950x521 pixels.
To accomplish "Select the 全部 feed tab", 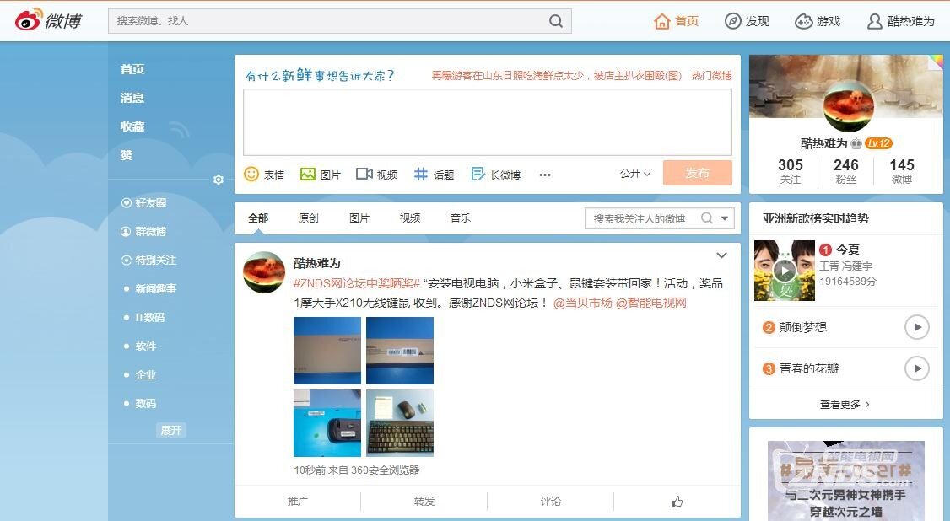I will [258, 218].
